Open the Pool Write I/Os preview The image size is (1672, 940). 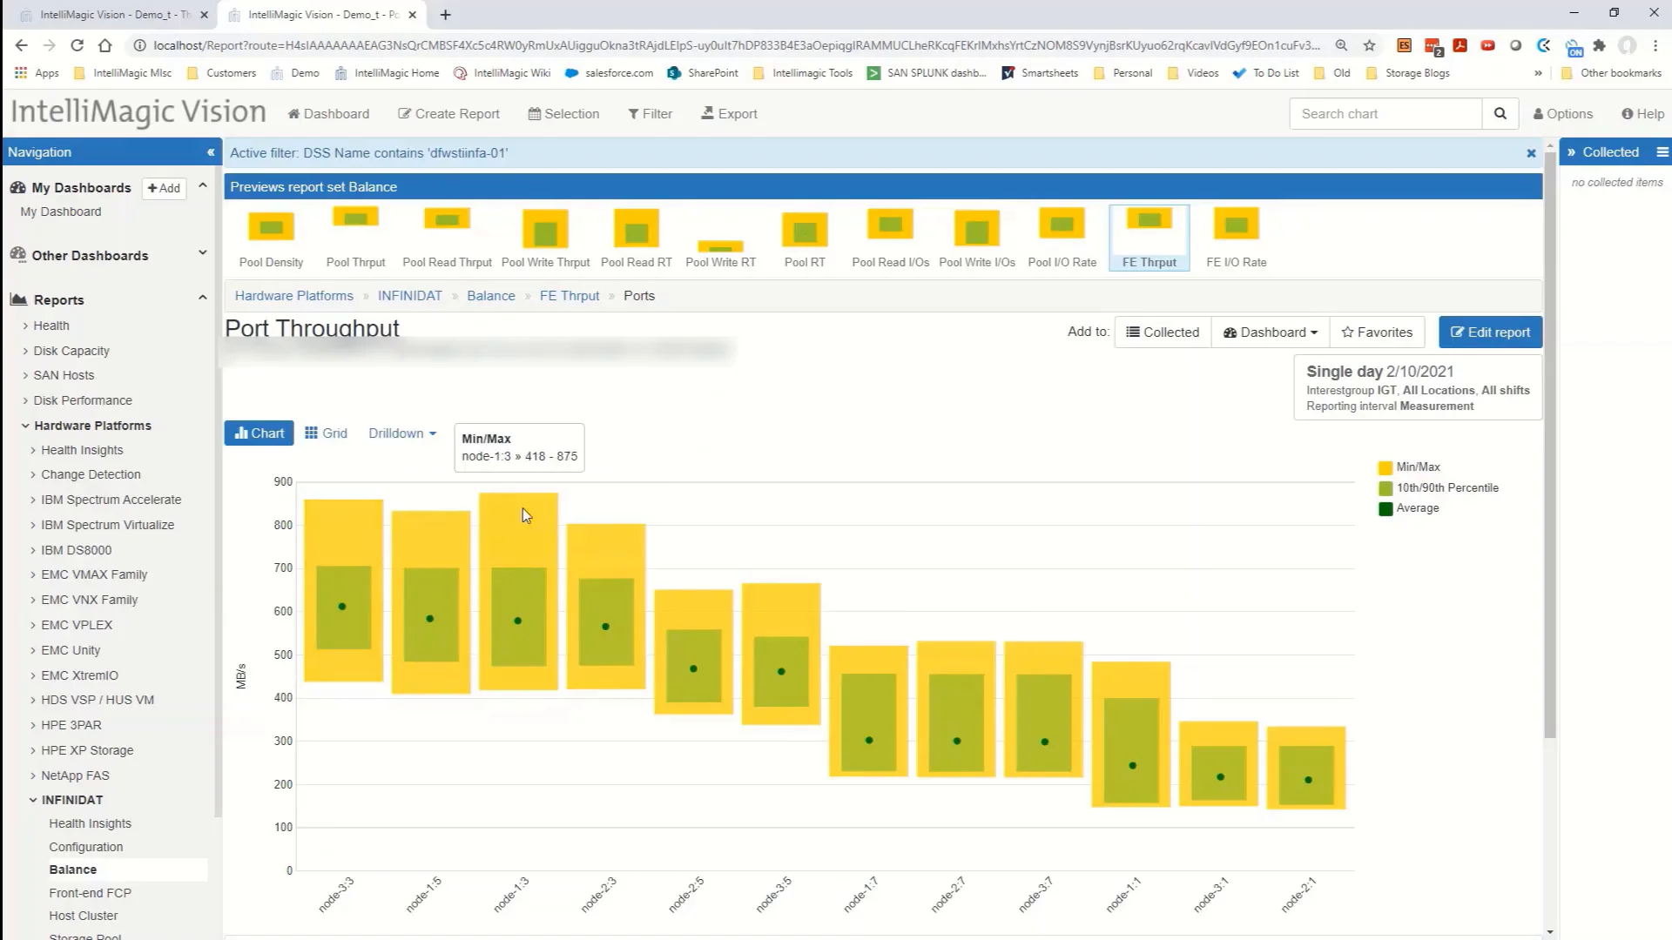coord(976,238)
